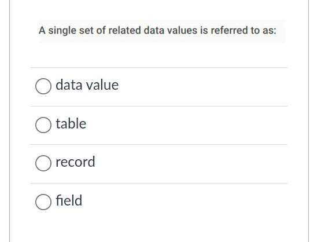Image resolution: width=321 pixels, height=242 pixels.
Task: Click the letter "A" starting the question
Action: (42, 30)
